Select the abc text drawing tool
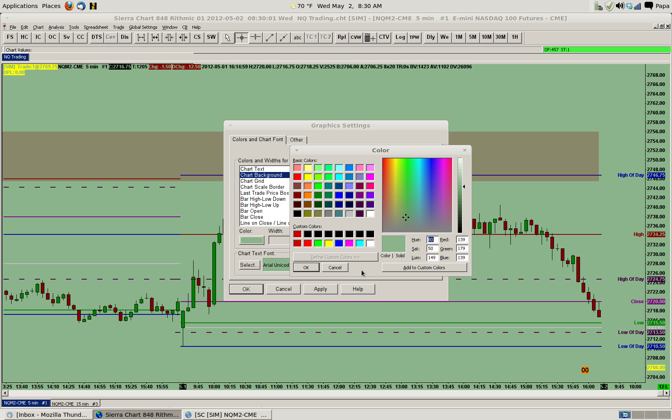Viewport: 672px width, 420px height. tap(298, 37)
